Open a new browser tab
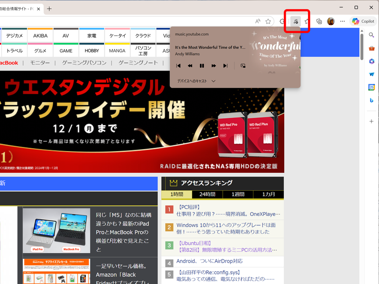The image size is (379, 284). tap(49, 9)
